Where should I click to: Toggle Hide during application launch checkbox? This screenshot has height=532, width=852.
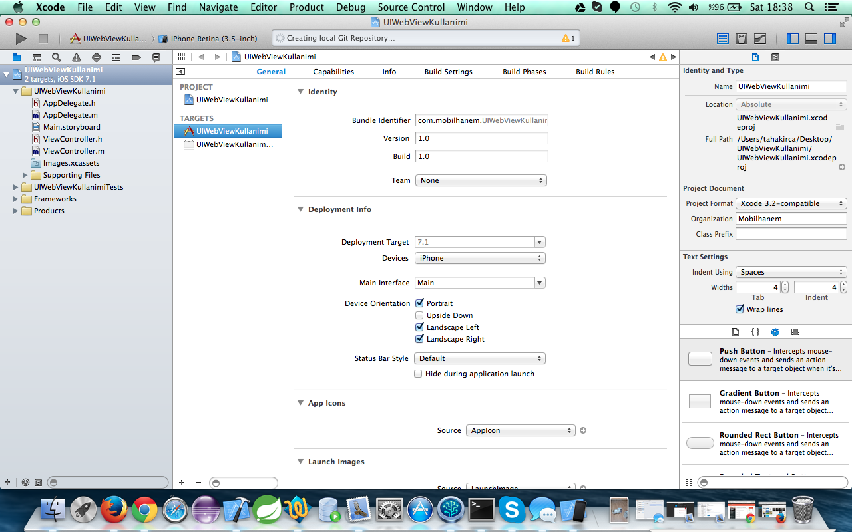click(418, 374)
